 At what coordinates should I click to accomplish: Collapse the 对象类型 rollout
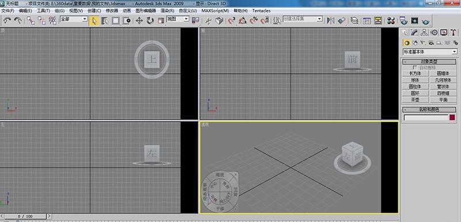pos(429,62)
